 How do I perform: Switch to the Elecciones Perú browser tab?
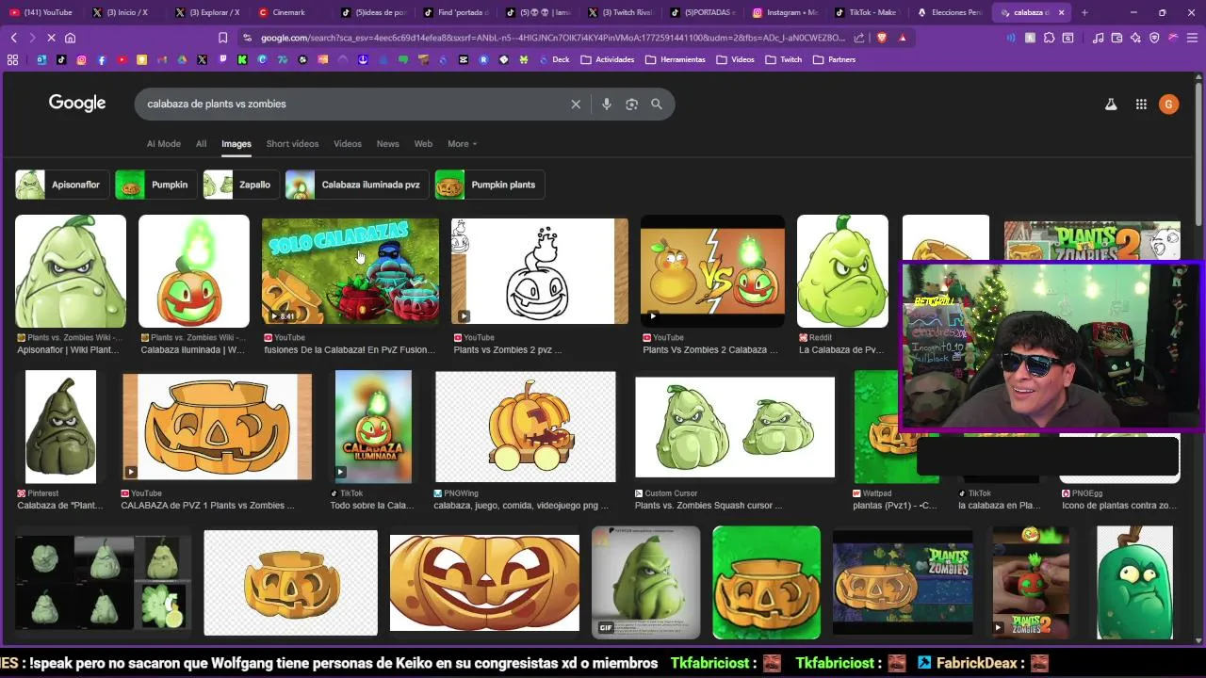pos(950,12)
